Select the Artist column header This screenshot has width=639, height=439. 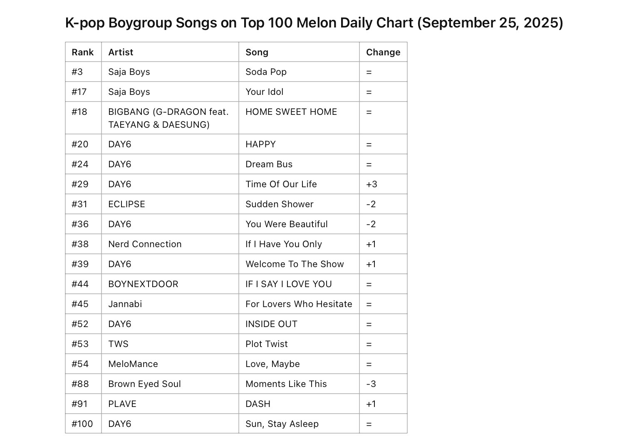click(x=170, y=52)
